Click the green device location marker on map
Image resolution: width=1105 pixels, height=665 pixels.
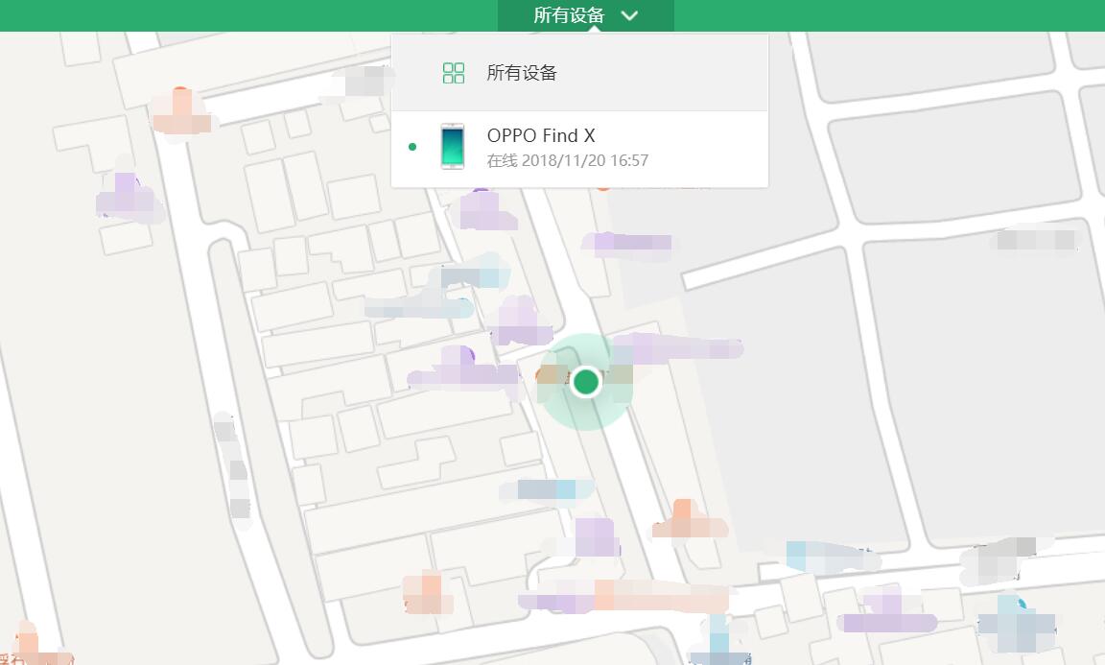[x=586, y=382]
